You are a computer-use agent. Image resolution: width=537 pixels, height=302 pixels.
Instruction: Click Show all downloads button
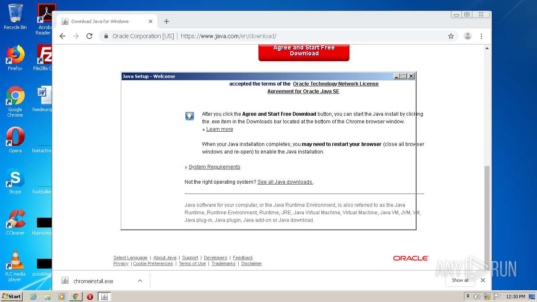[x=460, y=280]
